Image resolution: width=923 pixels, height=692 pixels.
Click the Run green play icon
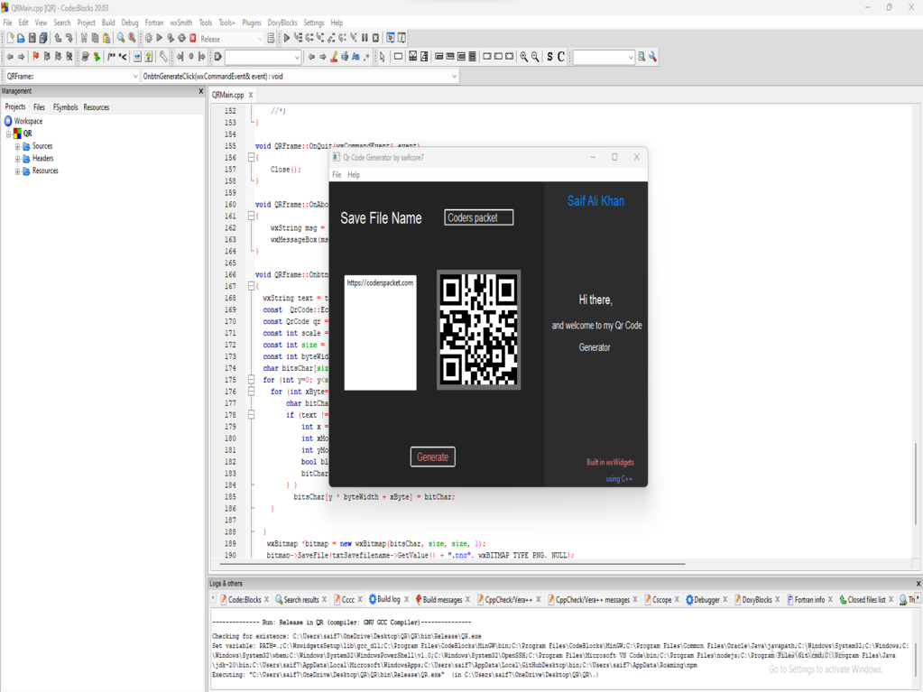click(x=159, y=38)
